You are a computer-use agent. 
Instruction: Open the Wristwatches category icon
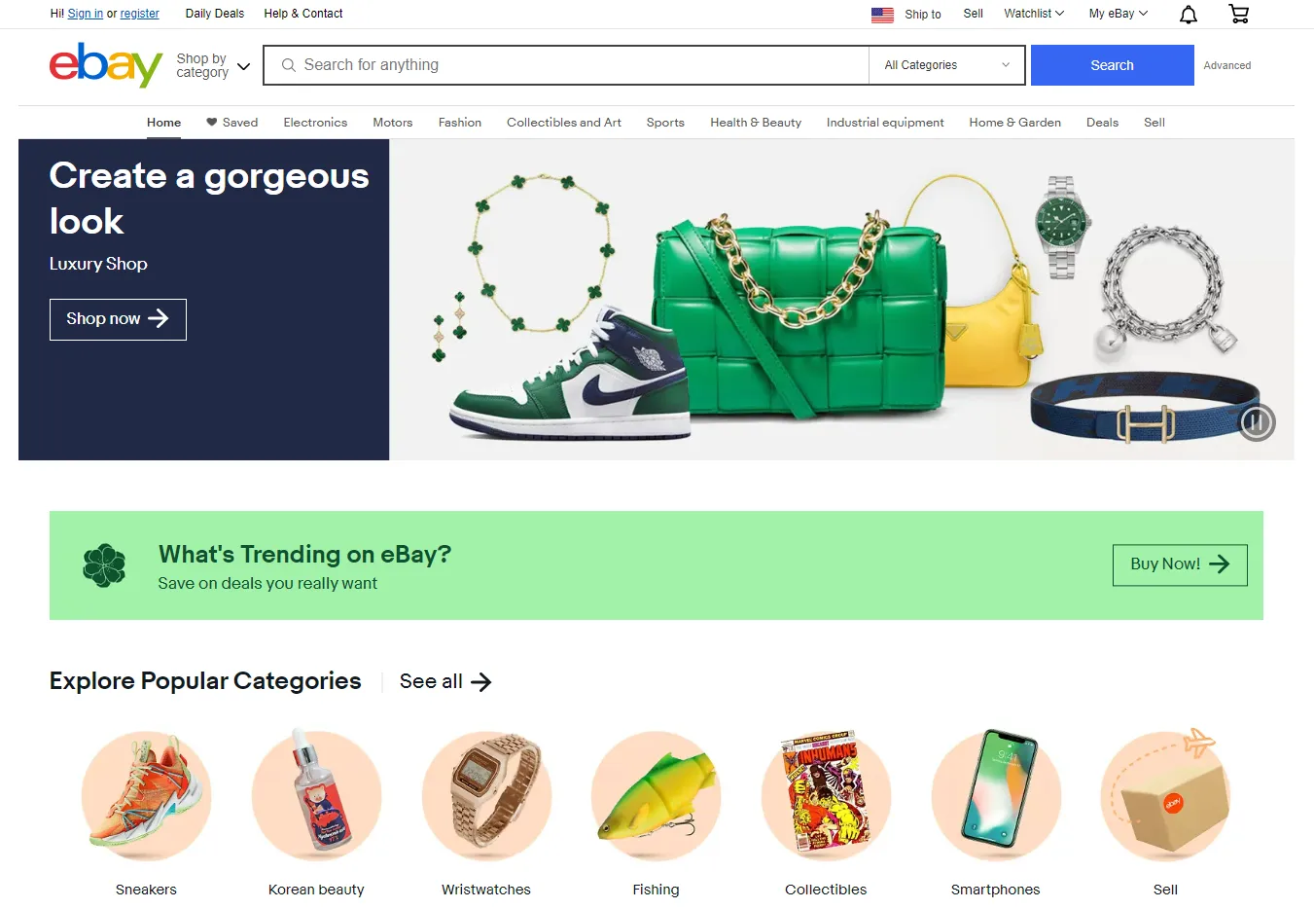tap(486, 796)
